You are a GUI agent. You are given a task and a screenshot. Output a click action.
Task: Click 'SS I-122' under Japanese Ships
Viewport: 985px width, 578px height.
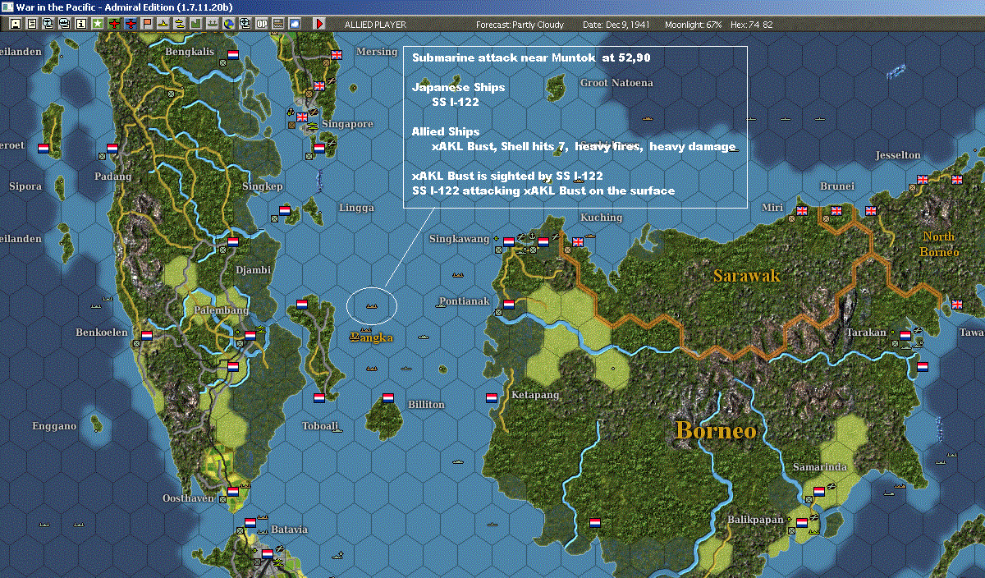point(456,102)
